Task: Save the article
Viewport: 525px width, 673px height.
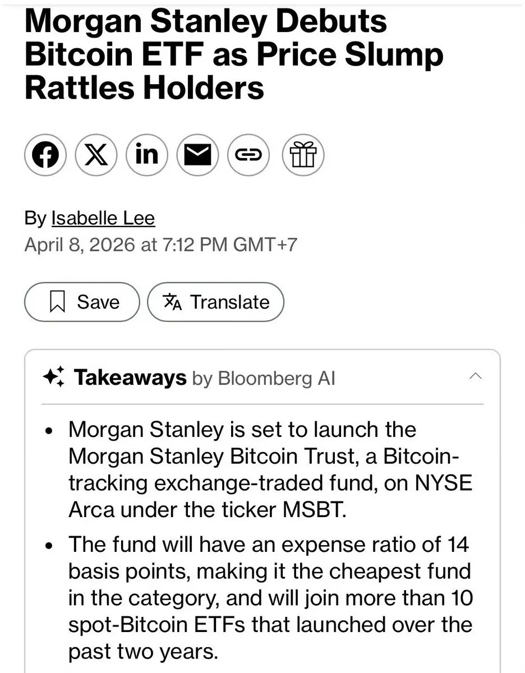Action: click(x=82, y=302)
